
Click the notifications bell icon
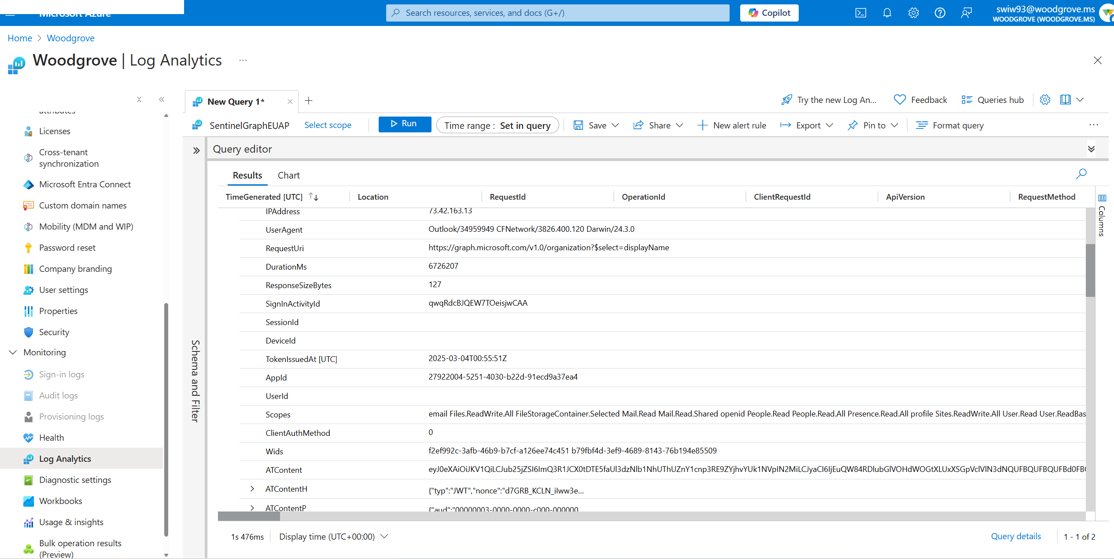[887, 13]
